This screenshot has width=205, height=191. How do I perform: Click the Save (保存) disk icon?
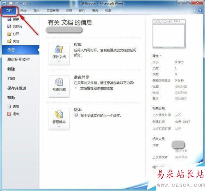click(9, 19)
